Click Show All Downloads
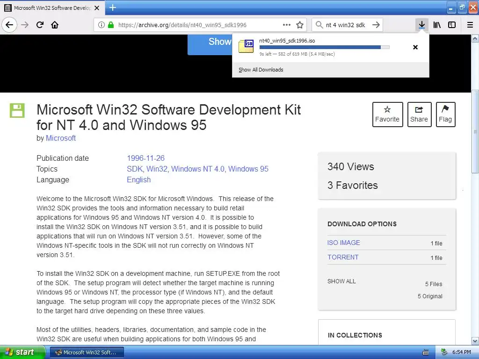479x359 pixels. pos(261,70)
